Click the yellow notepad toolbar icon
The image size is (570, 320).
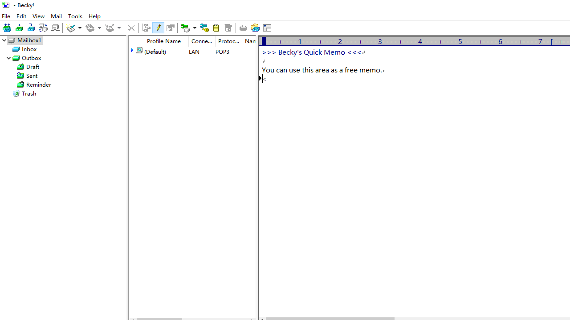(216, 28)
